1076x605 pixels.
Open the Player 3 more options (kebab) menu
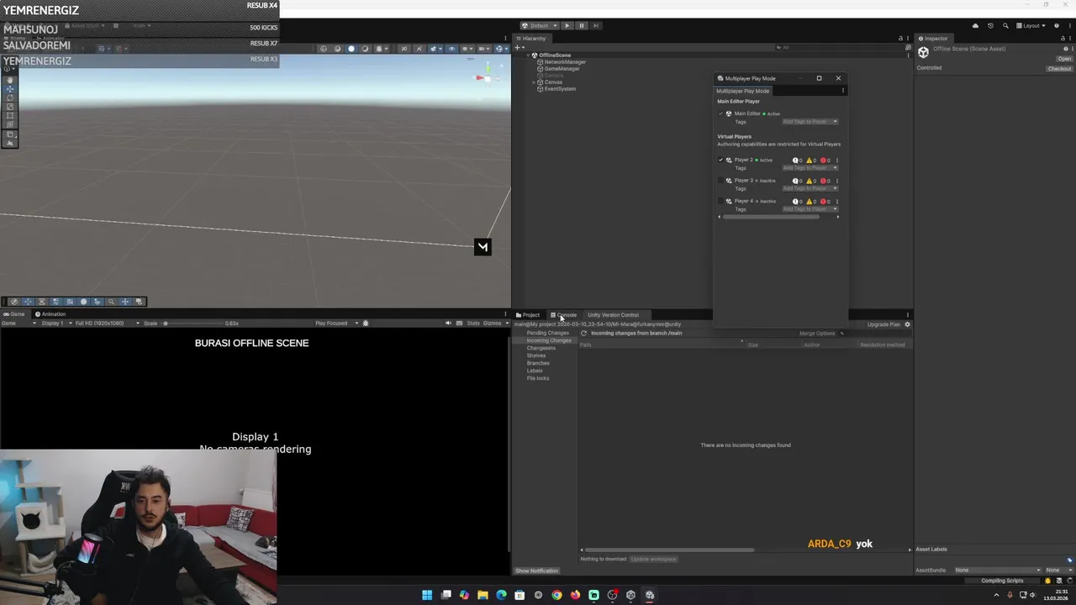coord(836,181)
